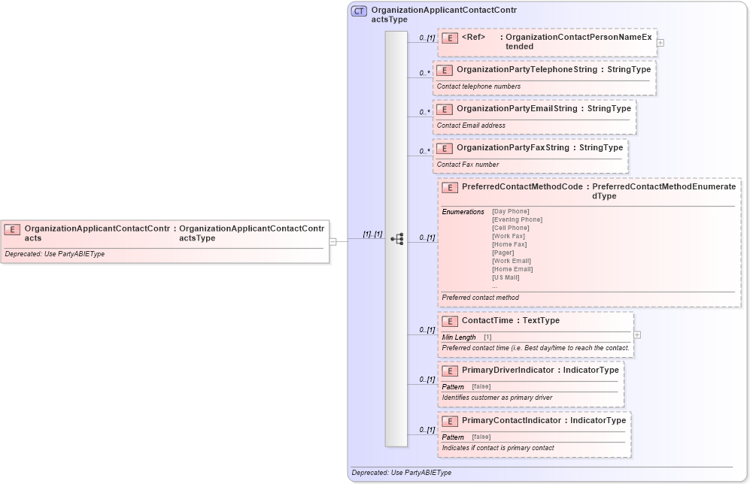Collapse OrganizationApplicantContactContracts using its minus button
The width and height of the screenshot is (750, 484).
click(332, 242)
